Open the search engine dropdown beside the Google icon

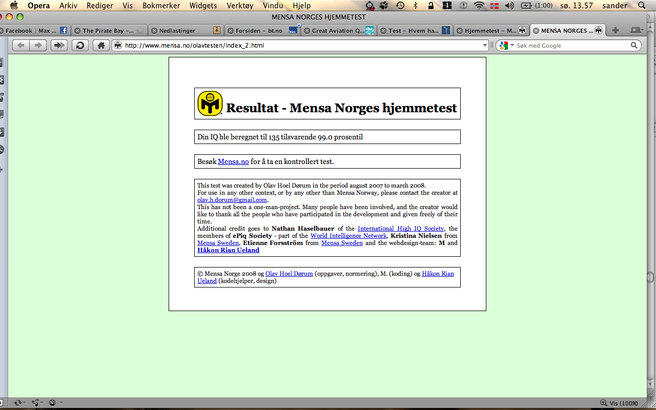[x=512, y=46]
